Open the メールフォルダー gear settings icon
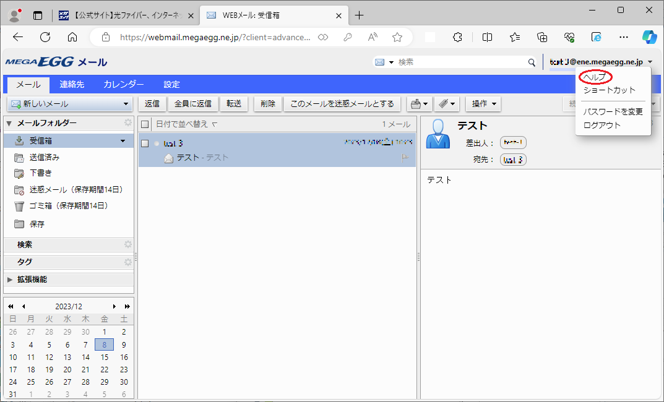Viewport: 664px width, 402px height. [x=128, y=123]
